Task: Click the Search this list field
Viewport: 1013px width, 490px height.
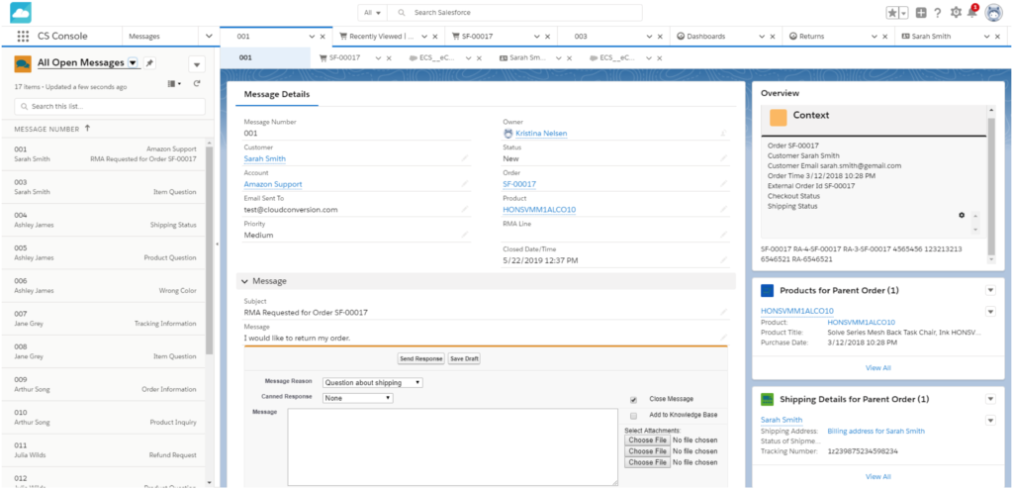Action: click(x=110, y=107)
